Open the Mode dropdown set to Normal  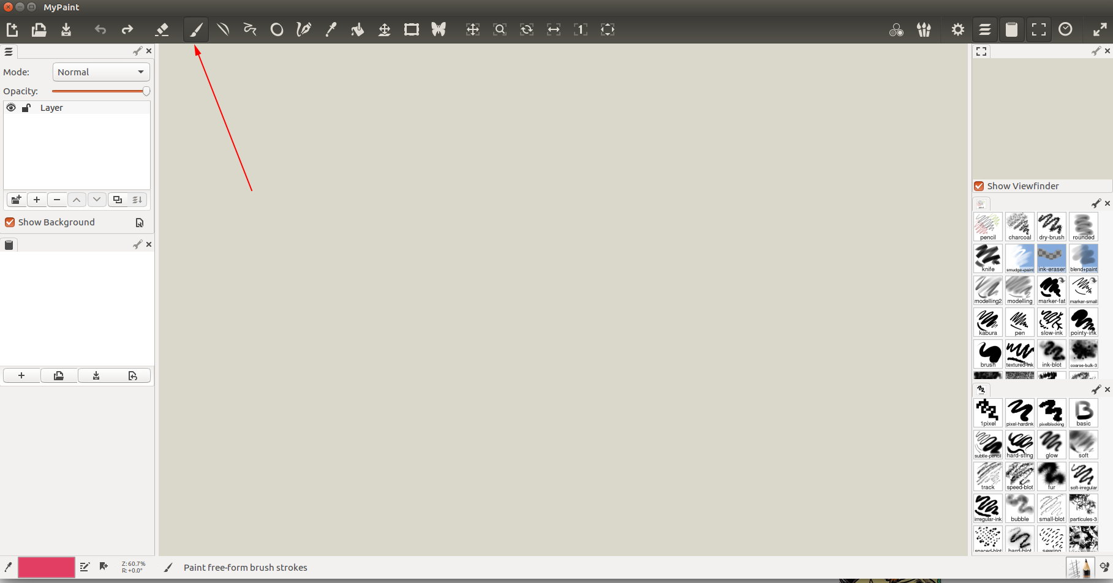point(100,72)
